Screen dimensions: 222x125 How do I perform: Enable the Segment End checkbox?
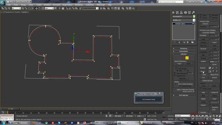coord(175,76)
